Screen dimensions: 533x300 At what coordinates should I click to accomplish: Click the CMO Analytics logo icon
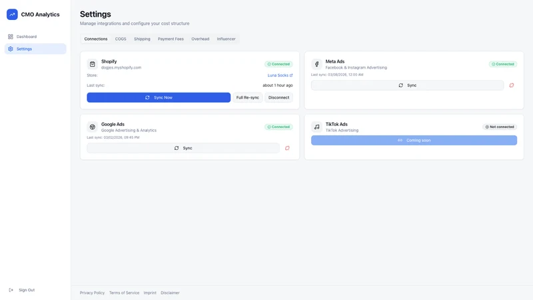click(12, 14)
